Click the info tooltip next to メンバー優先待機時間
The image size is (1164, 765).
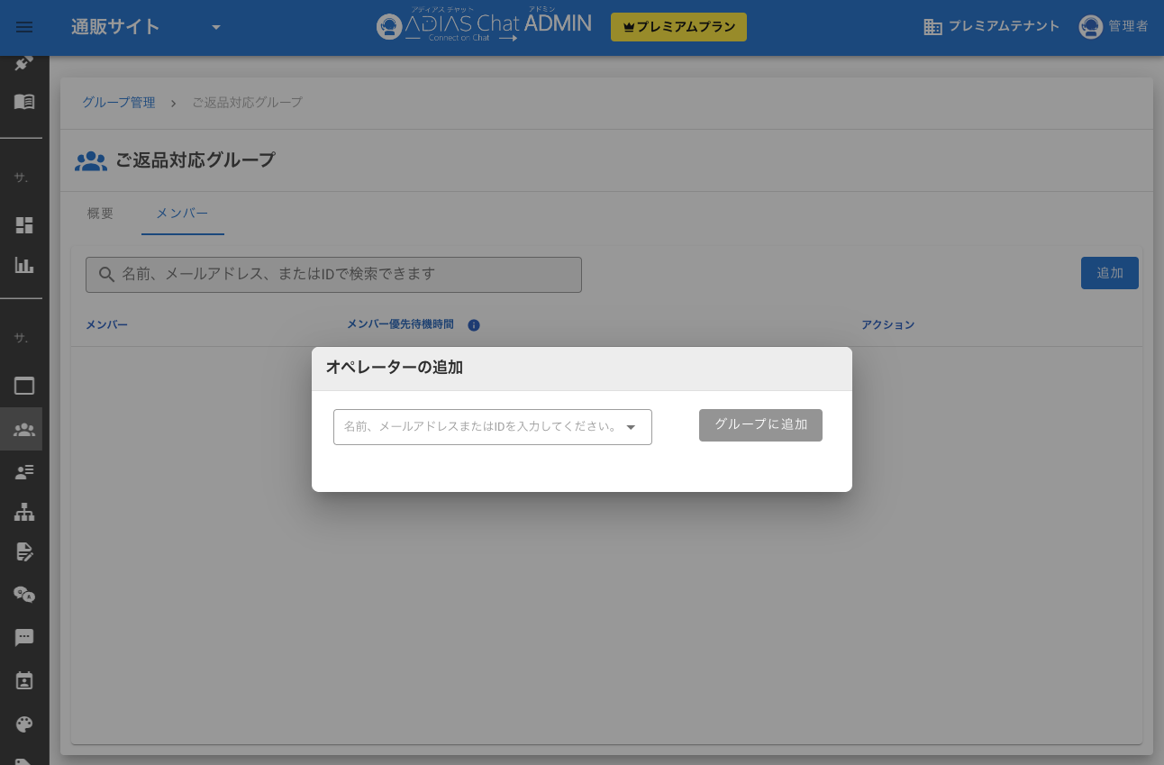coord(474,325)
